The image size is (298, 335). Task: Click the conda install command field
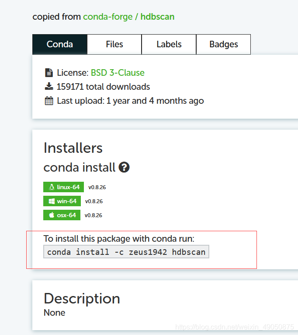coord(126,252)
